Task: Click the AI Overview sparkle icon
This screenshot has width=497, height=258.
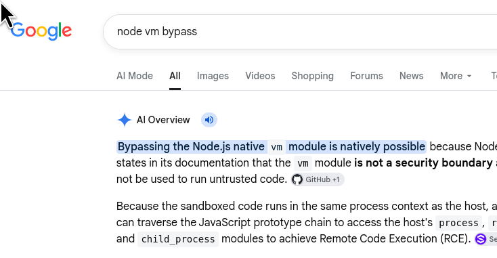Action: tap(125, 120)
